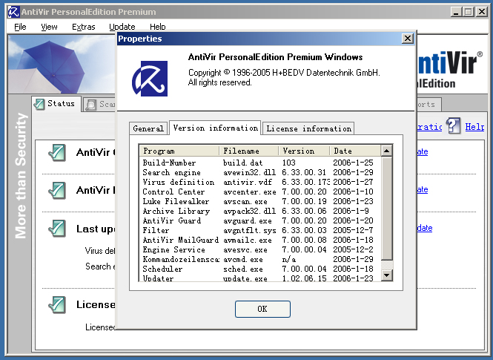The image size is (493, 360).
Task: Click the scrollbar down arrow in version list
Action: pyautogui.click(x=386, y=275)
